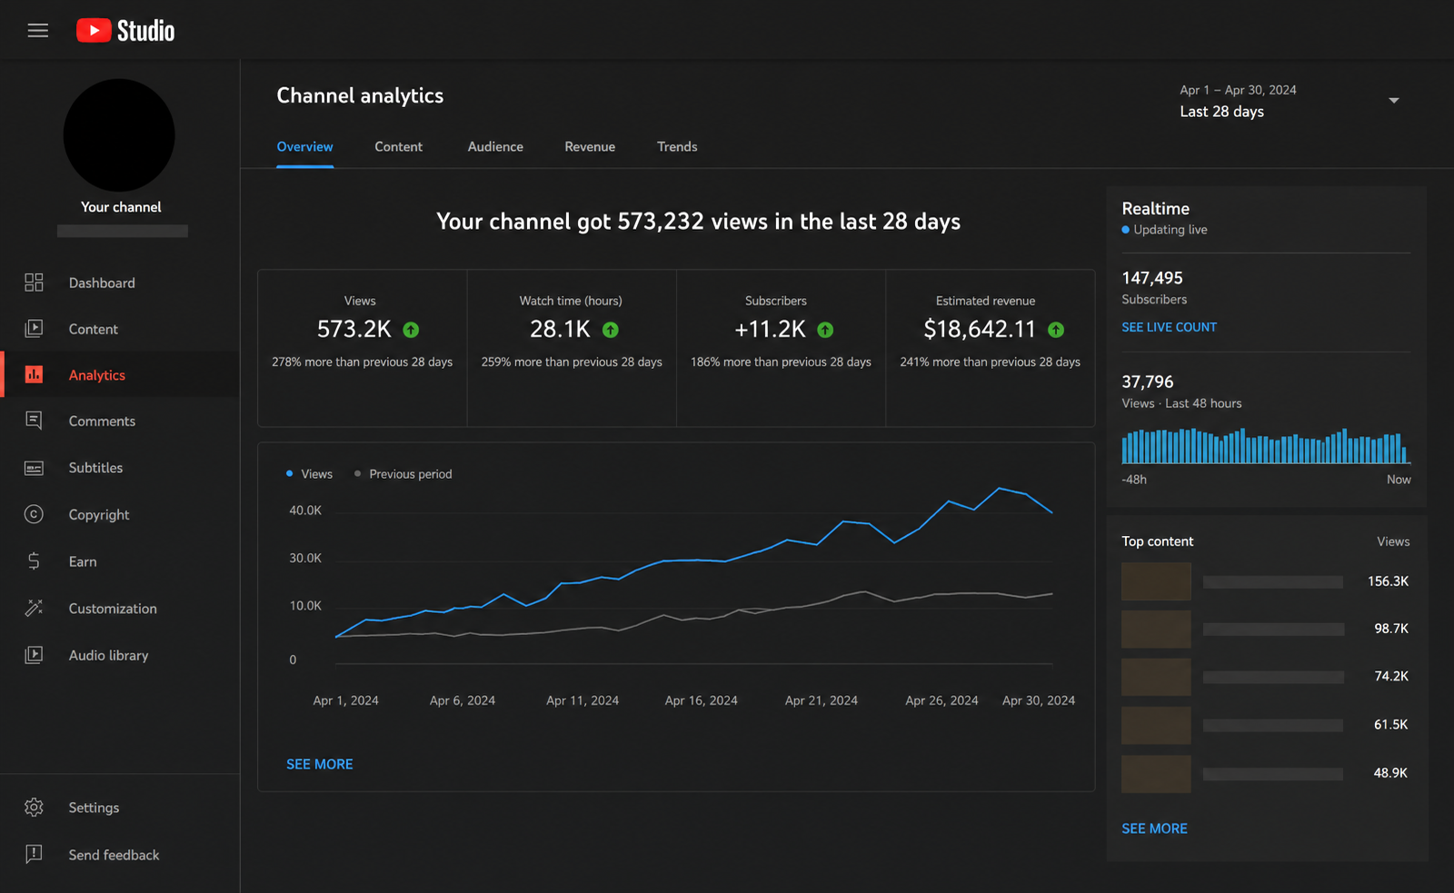Click the Dashboard grid icon
Viewport: 1454px width, 893px height.
(34, 283)
